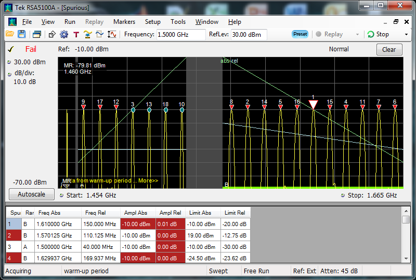Screen dimensions: 416x280
Task: Toggle the checkmark next to Fail
Action: (x=10, y=50)
